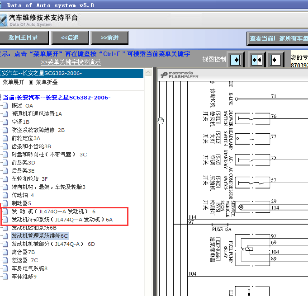Image resolution: width=308 pixels, height=296 pixels.
Task: Click the collapse-left view control icon
Action: 275,60
